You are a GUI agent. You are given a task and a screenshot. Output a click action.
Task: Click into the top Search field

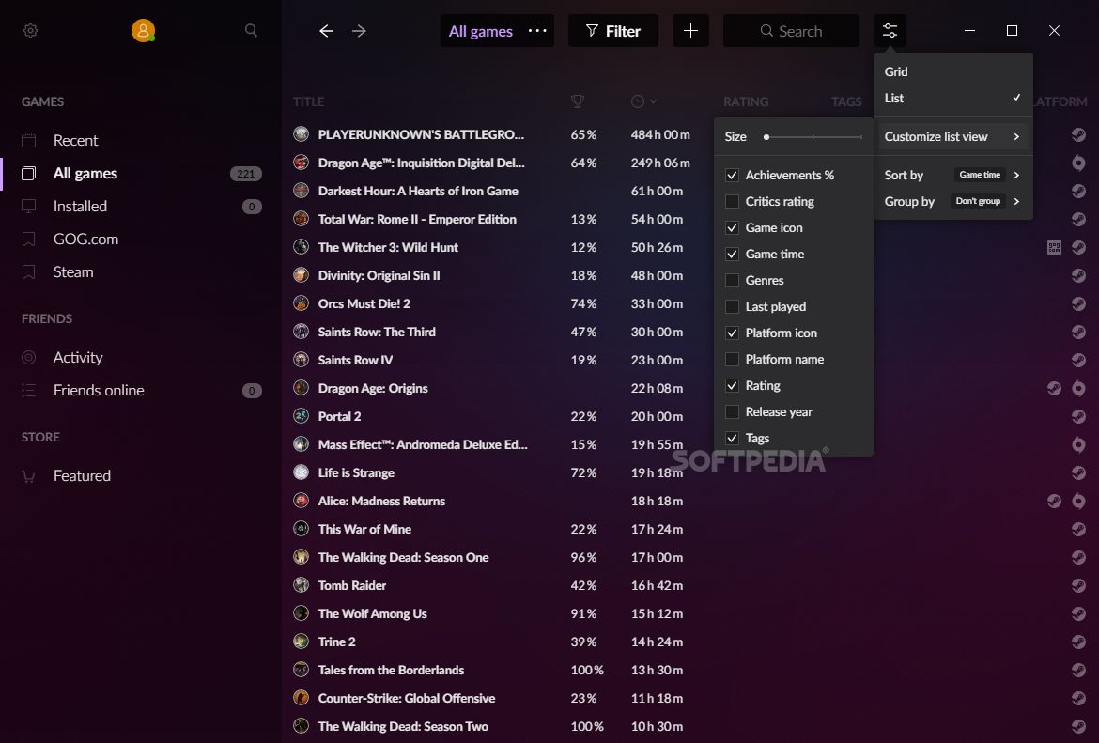pyautogui.click(x=791, y=31)
